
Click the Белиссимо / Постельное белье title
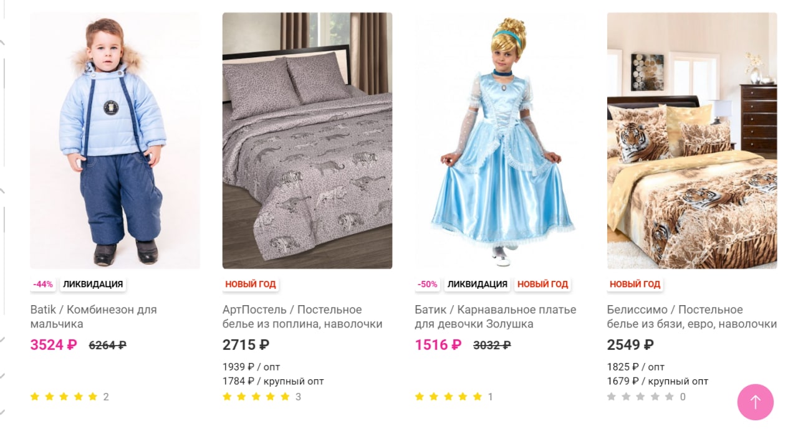[x=692, y=317]
